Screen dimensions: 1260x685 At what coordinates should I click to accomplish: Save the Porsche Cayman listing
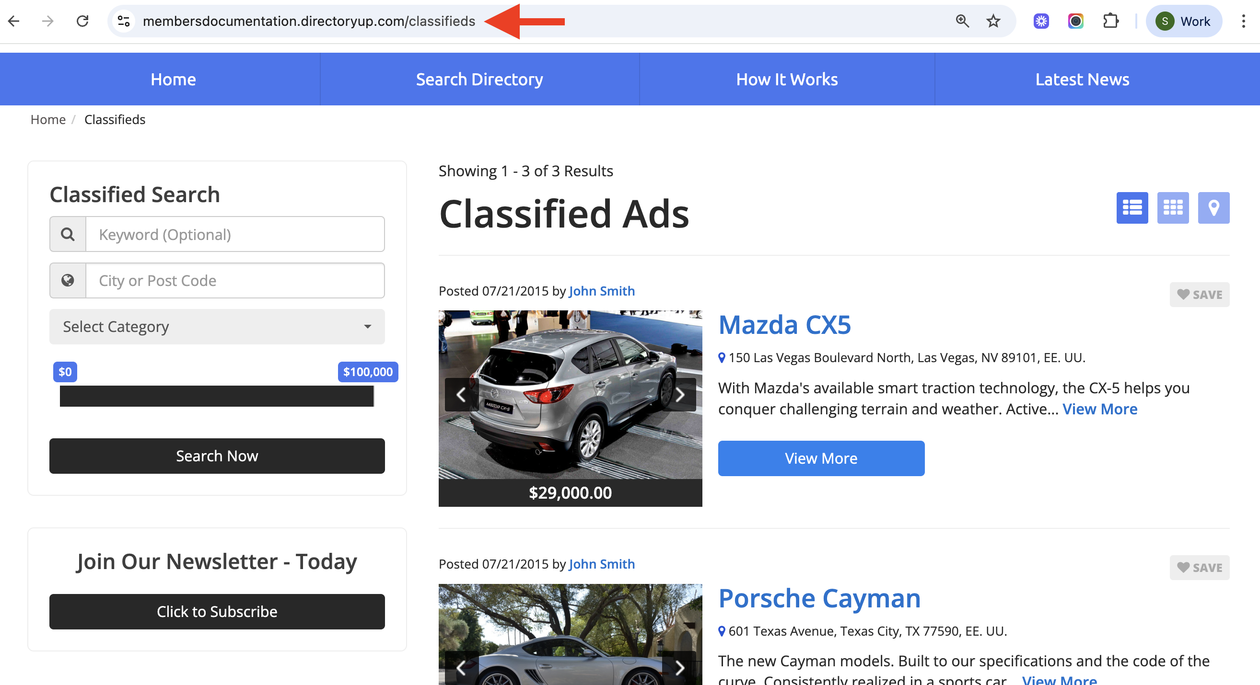(x=1199, y=568)
